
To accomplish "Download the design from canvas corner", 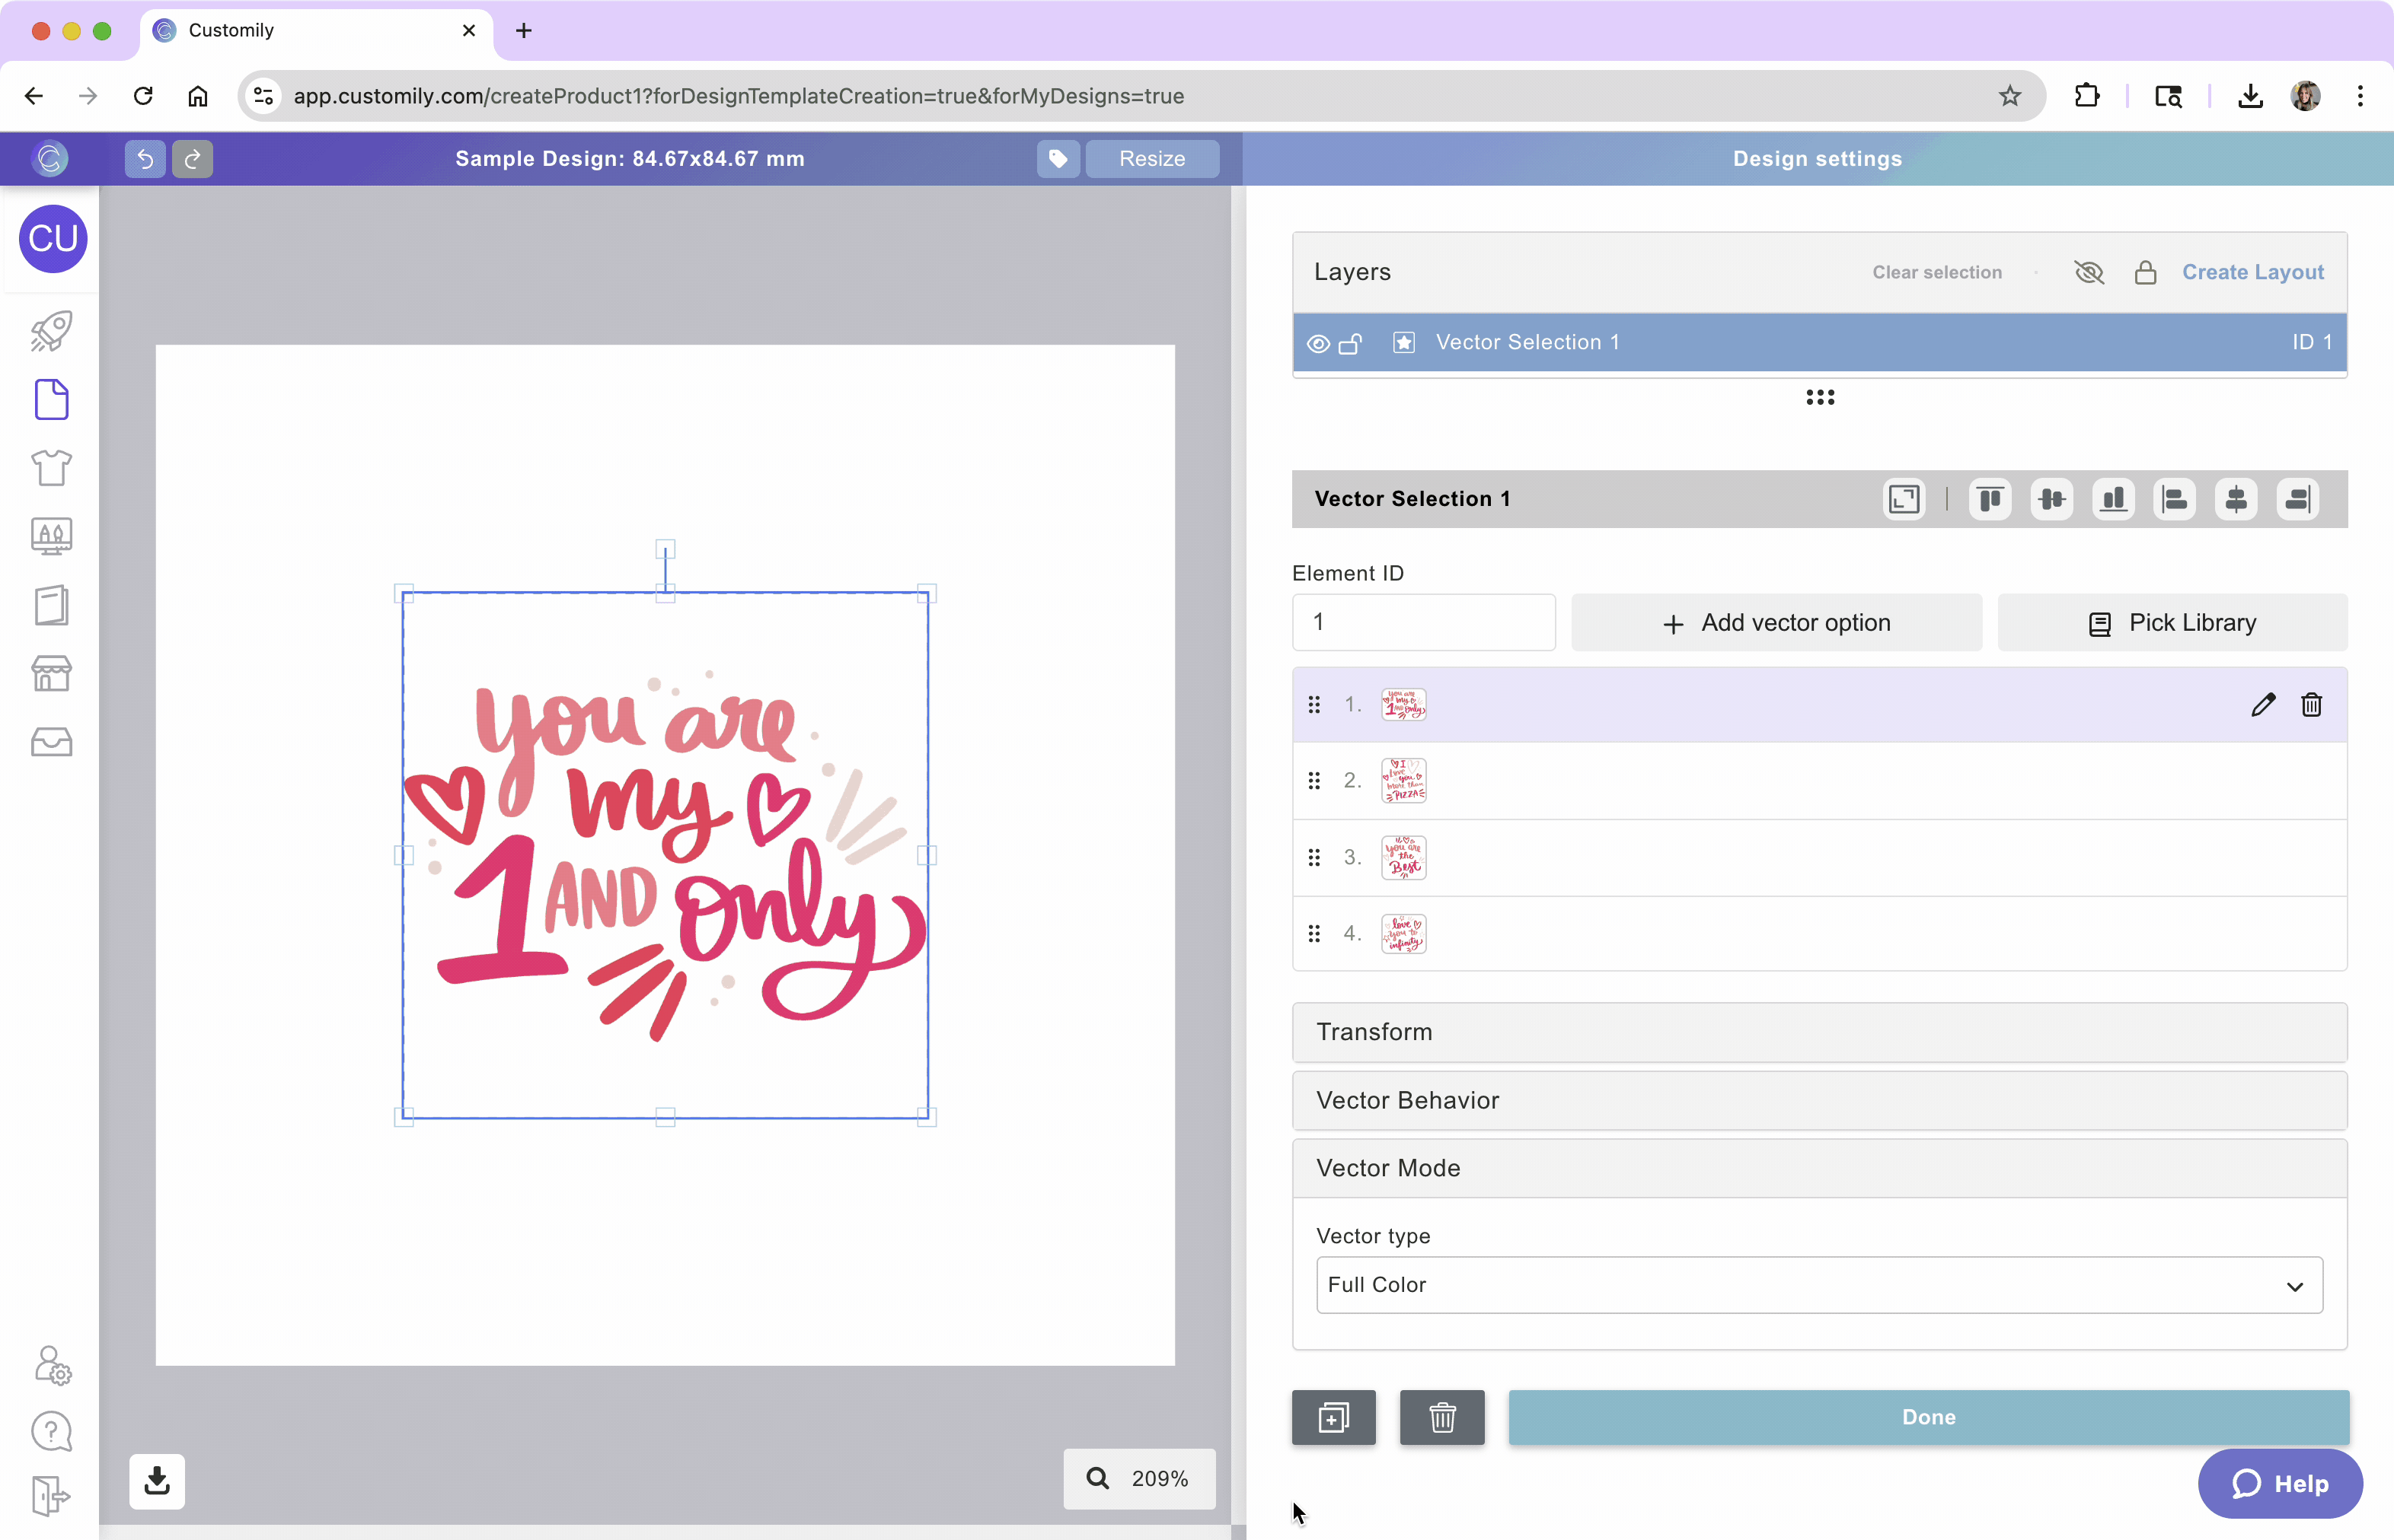I will click(157, 1480).
